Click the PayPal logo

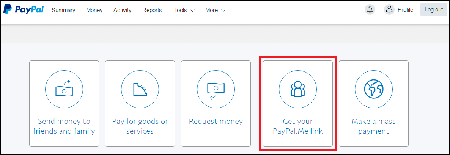[x=24, y=9]
